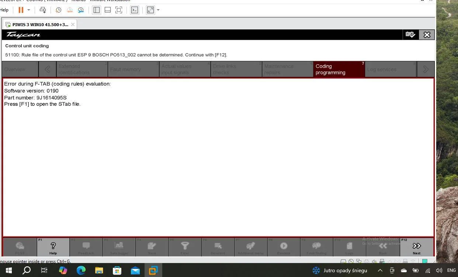Viewport: 458px width, 277px height.
Task: Open volume control in system tray
Action: click(x=439, y=270)
